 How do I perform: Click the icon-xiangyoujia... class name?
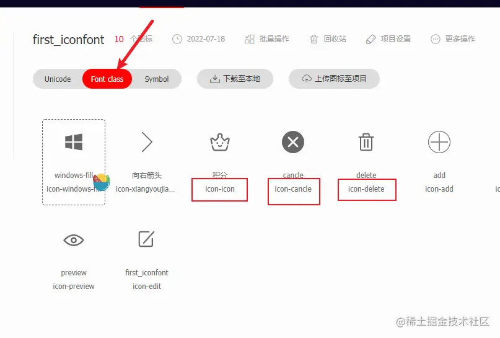(x=145, y=189)
